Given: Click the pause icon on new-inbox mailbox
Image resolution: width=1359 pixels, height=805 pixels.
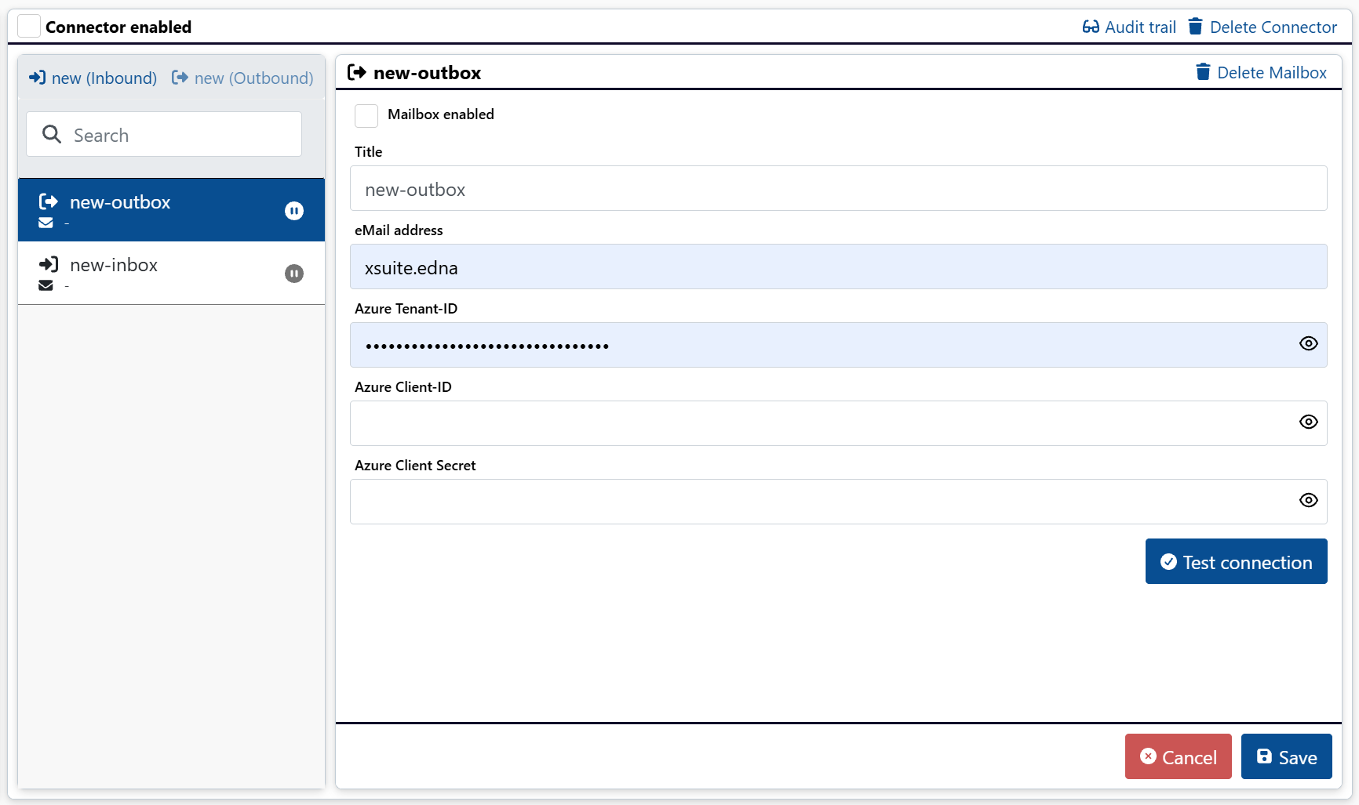Looking at the screenshot, I should coord(294,274).
